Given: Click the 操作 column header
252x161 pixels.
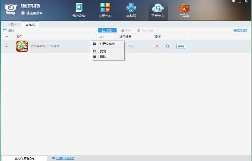Looking at the screenshot, I should 157,36.
